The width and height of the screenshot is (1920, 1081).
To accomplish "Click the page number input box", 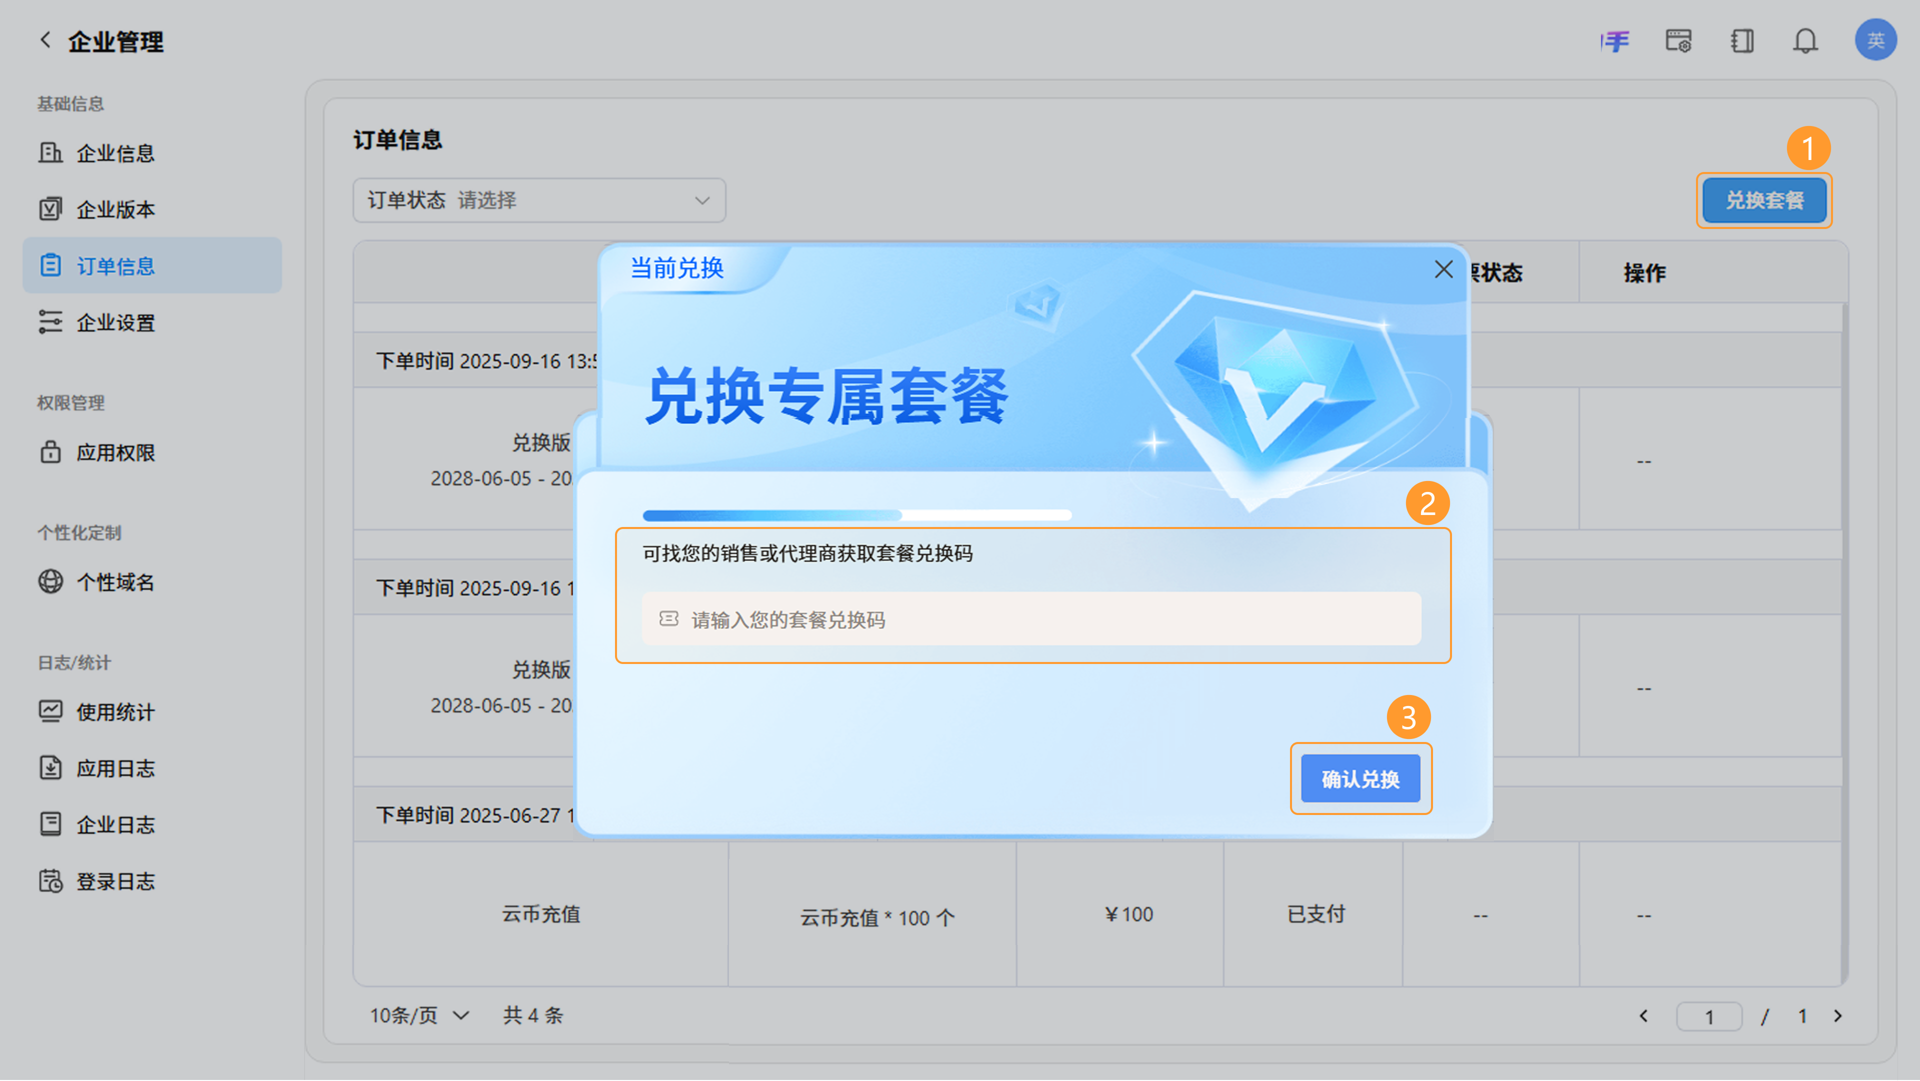I will point(1709,1016).
